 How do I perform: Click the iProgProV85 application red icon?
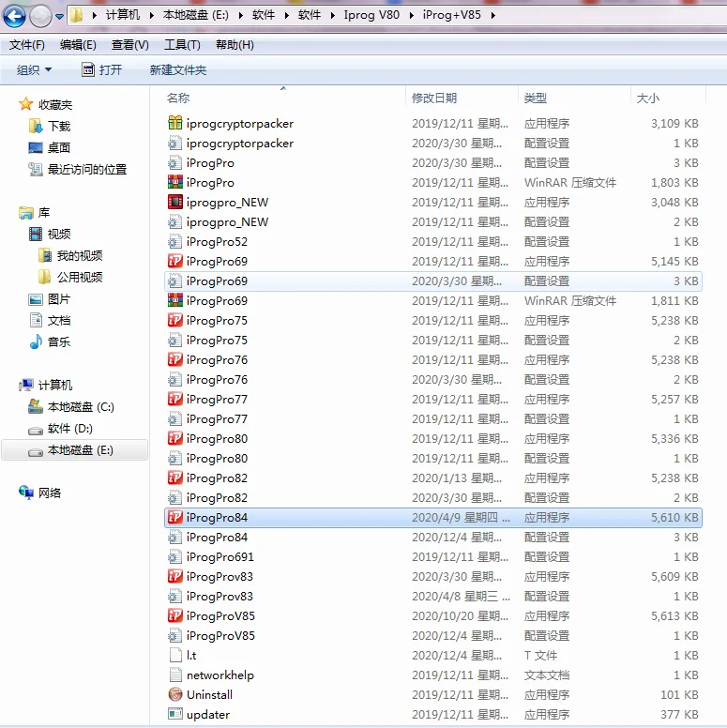pos(175,615)
